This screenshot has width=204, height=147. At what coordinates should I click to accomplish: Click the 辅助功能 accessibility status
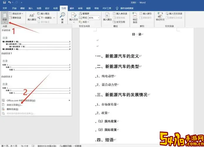[70, 146]
